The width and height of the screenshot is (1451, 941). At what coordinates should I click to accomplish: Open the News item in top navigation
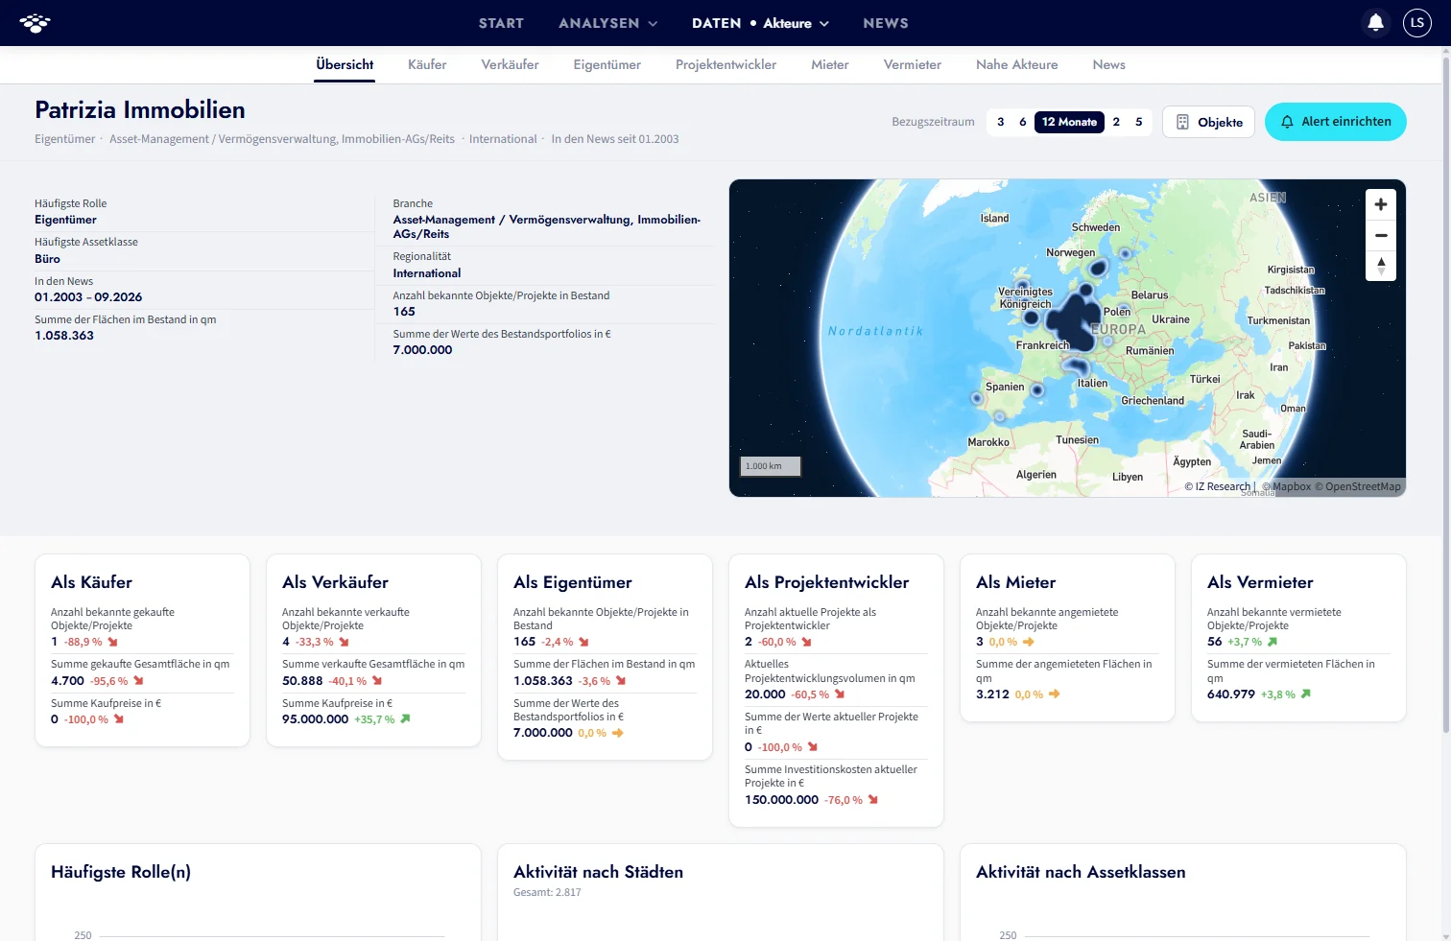click(x=885, y=23)
